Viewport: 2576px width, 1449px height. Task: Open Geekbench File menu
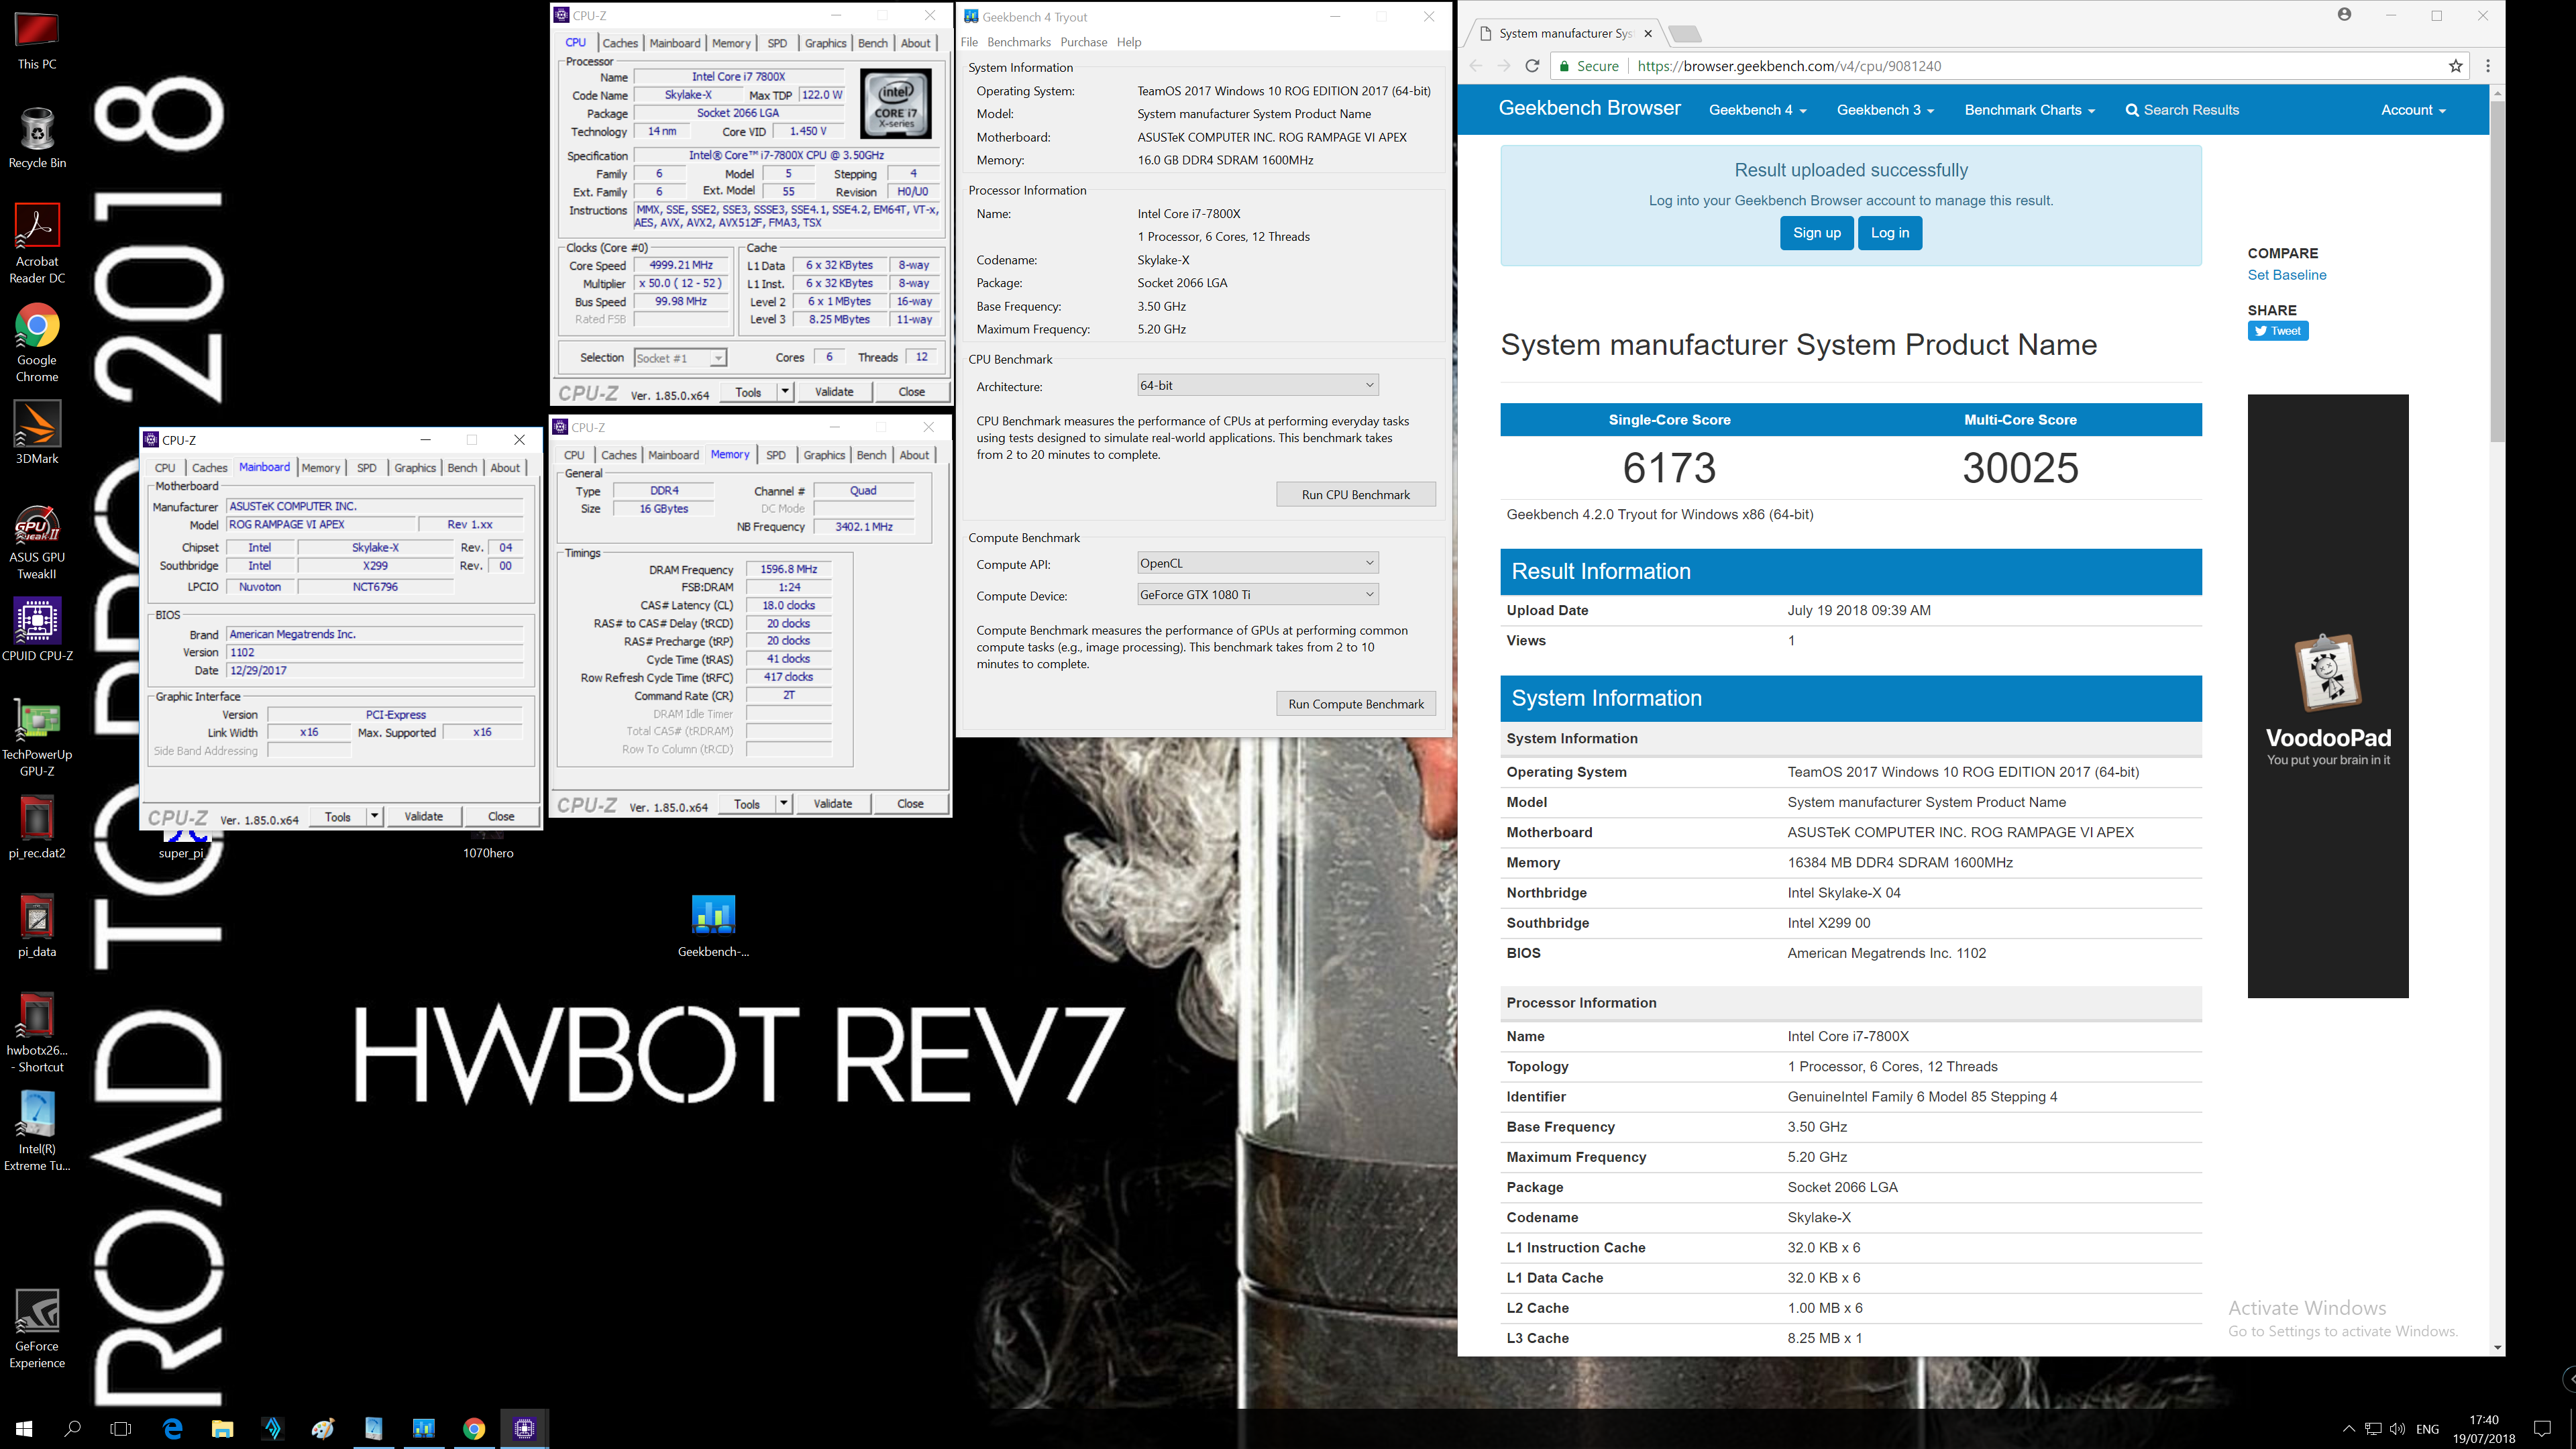click(x=969, y=42)
